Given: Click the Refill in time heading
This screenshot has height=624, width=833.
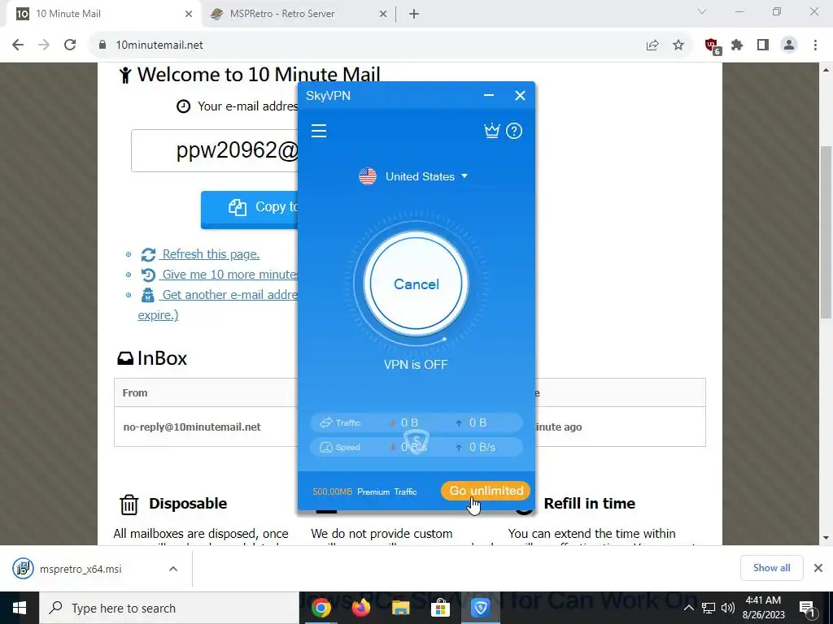Looking at the screenshot, I should click(589, 503).
